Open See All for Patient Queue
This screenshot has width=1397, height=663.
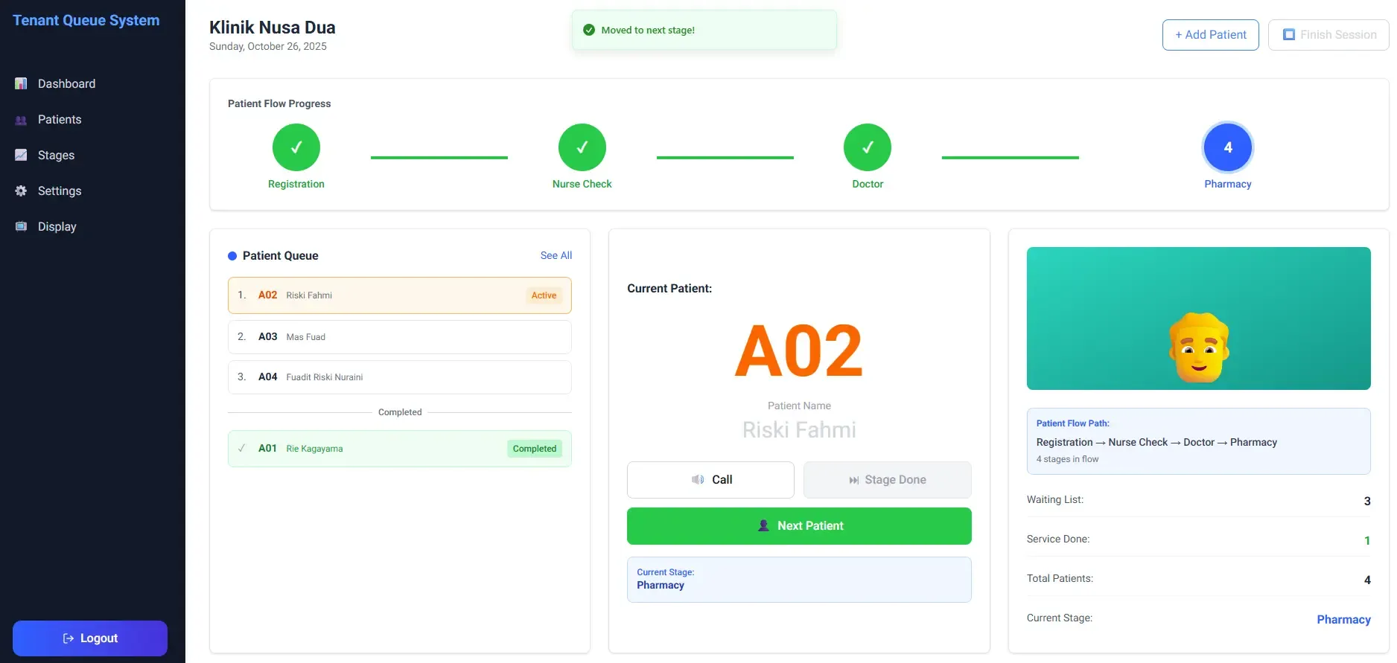556,255
